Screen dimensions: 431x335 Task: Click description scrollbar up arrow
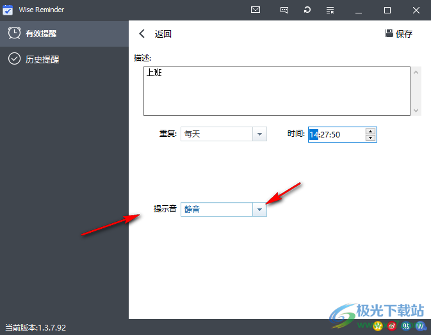[x=416, y=72]
